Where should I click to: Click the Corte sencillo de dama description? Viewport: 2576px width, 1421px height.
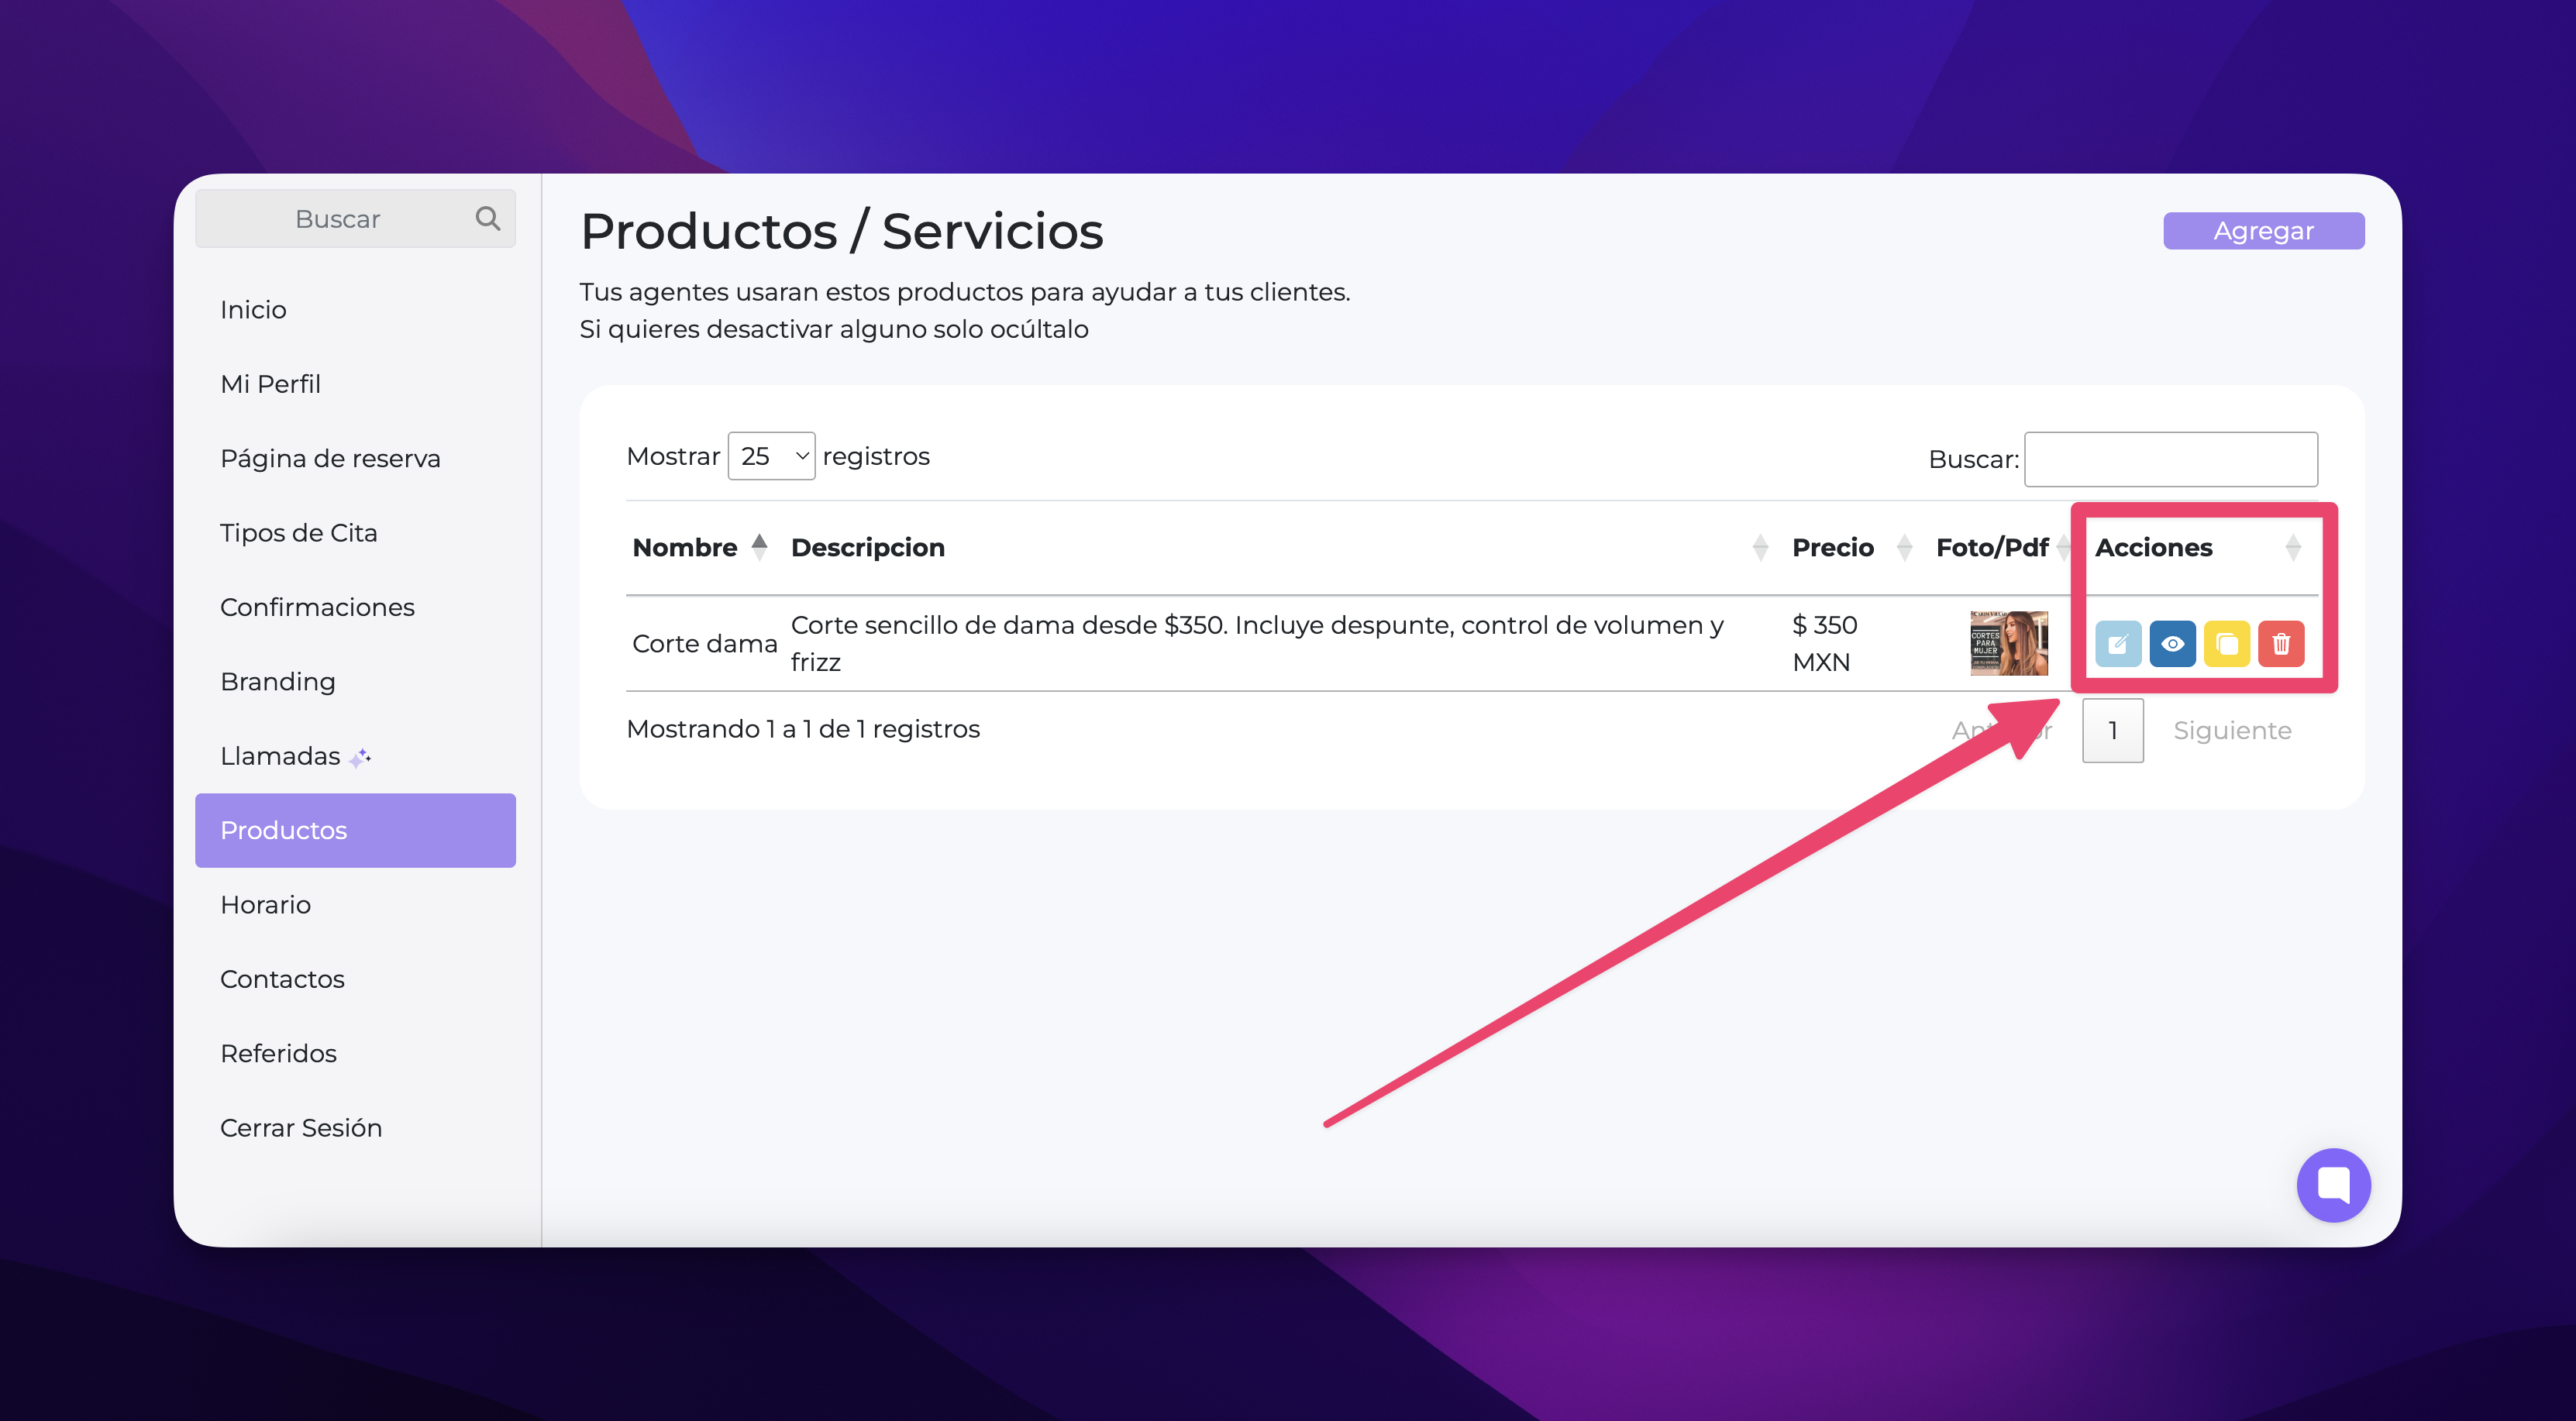1257,643
